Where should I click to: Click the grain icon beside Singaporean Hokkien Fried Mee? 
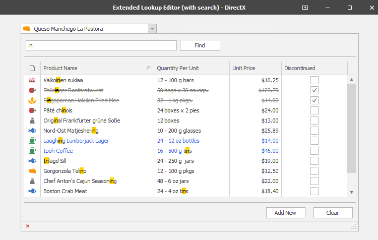coord(32,100)
